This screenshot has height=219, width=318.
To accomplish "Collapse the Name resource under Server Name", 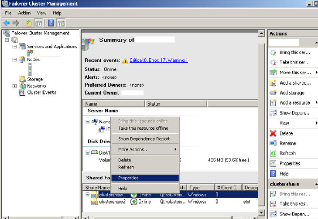I will coord(87,121).
